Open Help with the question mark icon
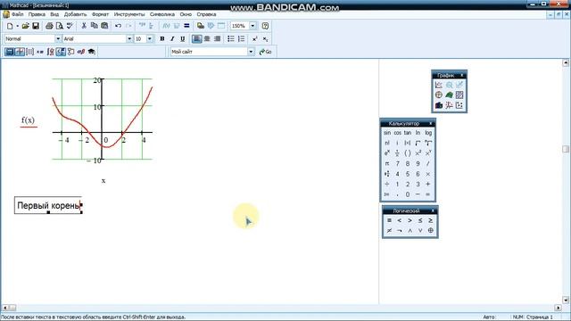Viewport: 571px width, 321px height. [x=265, y=26]
